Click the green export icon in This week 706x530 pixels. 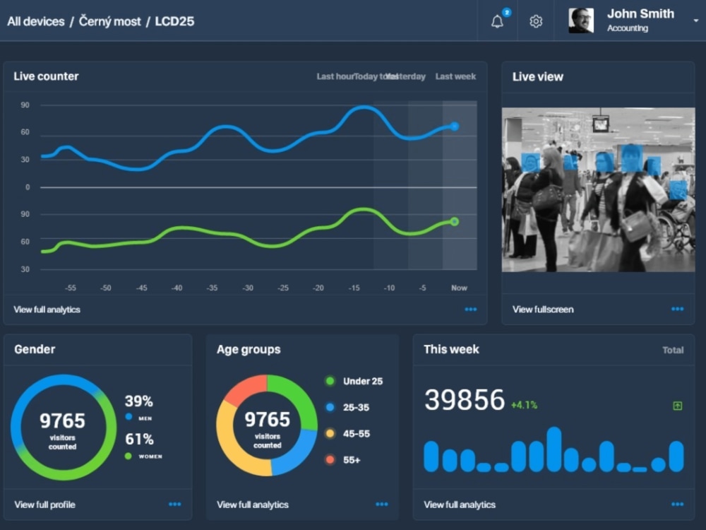[677, 406]
